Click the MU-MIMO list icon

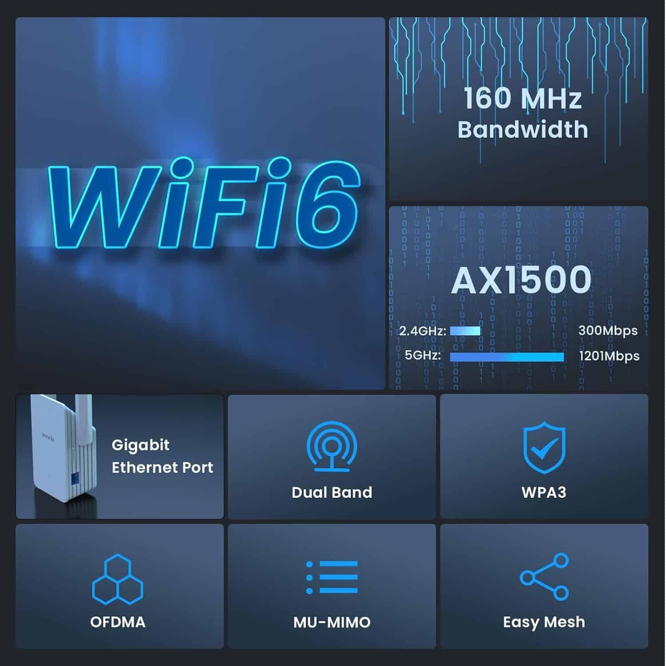(332, 577)
